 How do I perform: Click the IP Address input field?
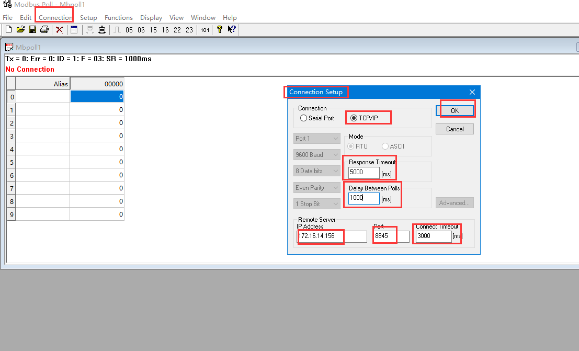pos(332,236)
